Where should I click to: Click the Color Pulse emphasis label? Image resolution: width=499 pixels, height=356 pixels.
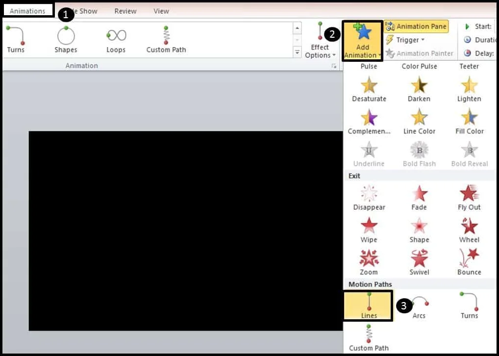point(419,66)
